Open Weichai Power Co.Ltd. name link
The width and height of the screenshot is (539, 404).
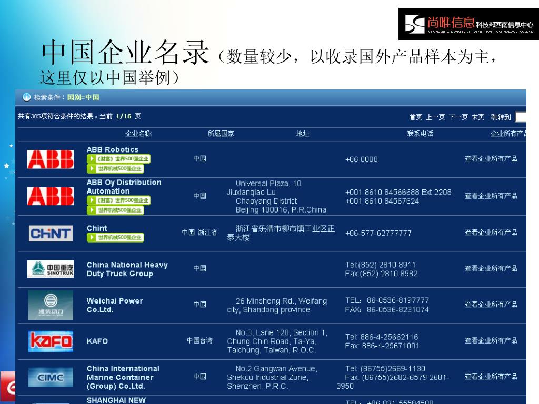pos(115,305)
